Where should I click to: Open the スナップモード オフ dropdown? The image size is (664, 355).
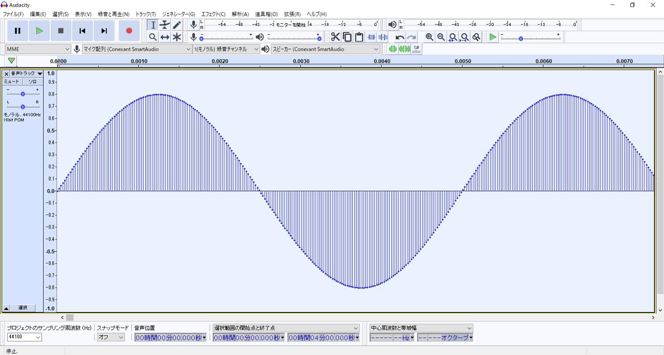[x=111, y=337]
